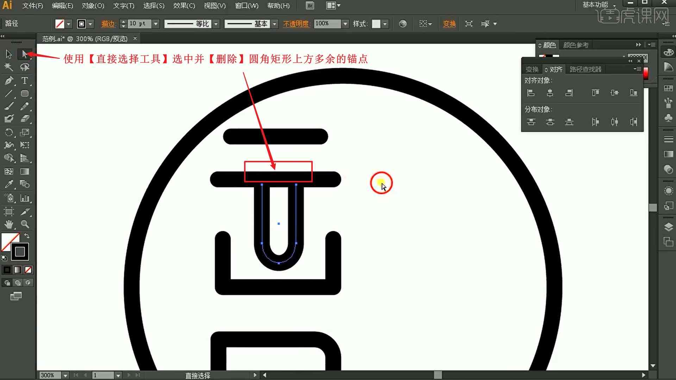Open stroke color dropdown in control bar

[90, 24]
